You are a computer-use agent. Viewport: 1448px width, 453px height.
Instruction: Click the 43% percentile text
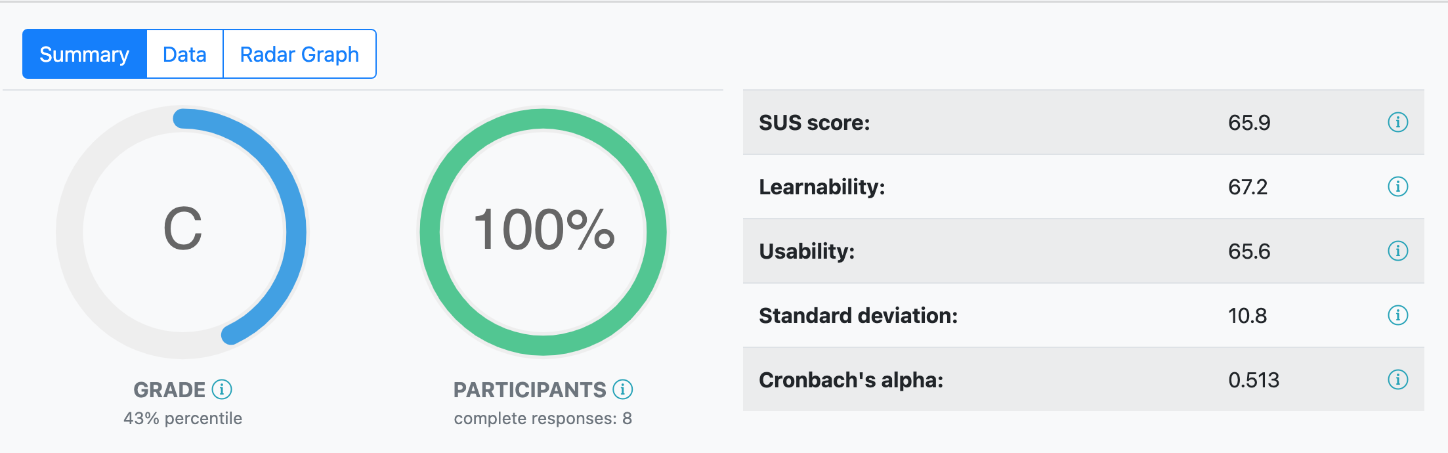click(x=182, y=418)
